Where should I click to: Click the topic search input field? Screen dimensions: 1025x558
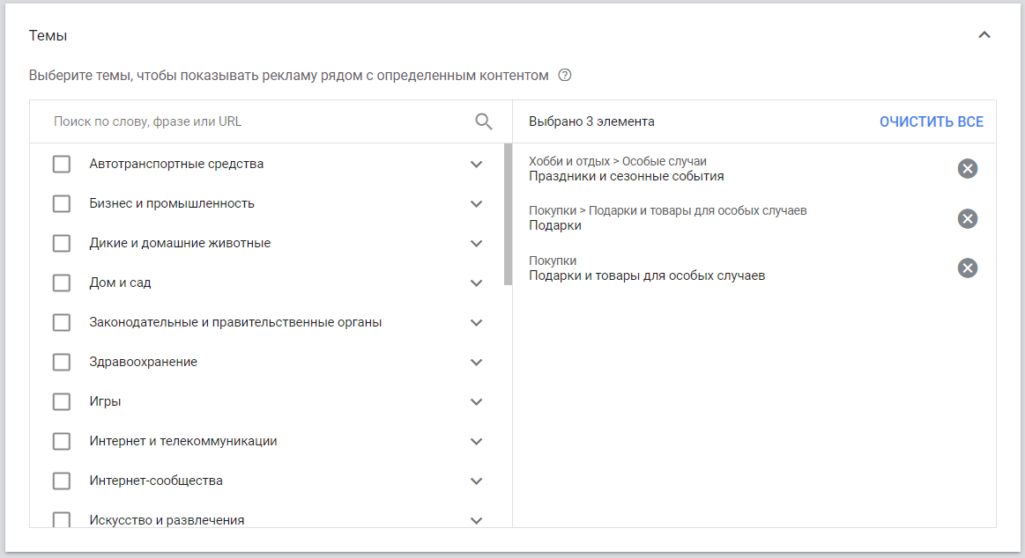pos(256,121)
